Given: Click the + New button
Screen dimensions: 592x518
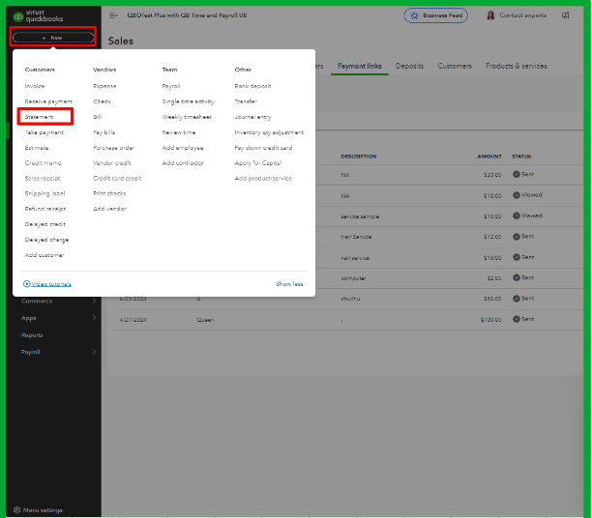Looking at the screenshot, I should click(52, 37).
